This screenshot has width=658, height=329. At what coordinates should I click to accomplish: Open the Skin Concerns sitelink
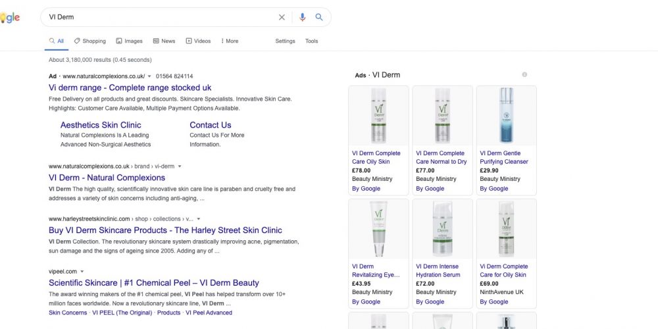68,313
